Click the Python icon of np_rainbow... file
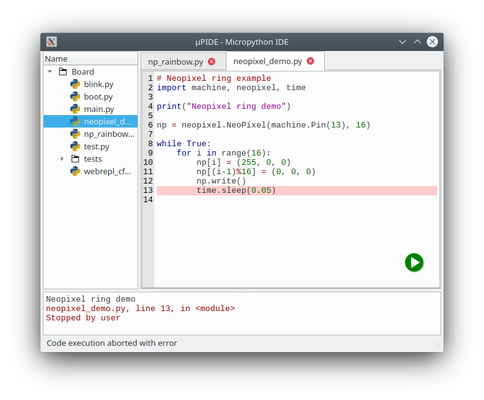 75,134
